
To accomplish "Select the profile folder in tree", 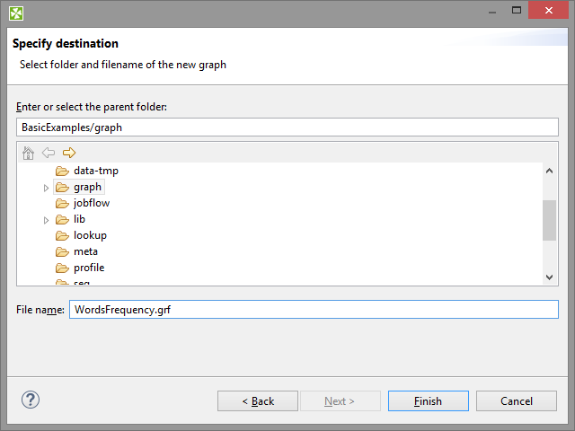I will click(89, 268).
